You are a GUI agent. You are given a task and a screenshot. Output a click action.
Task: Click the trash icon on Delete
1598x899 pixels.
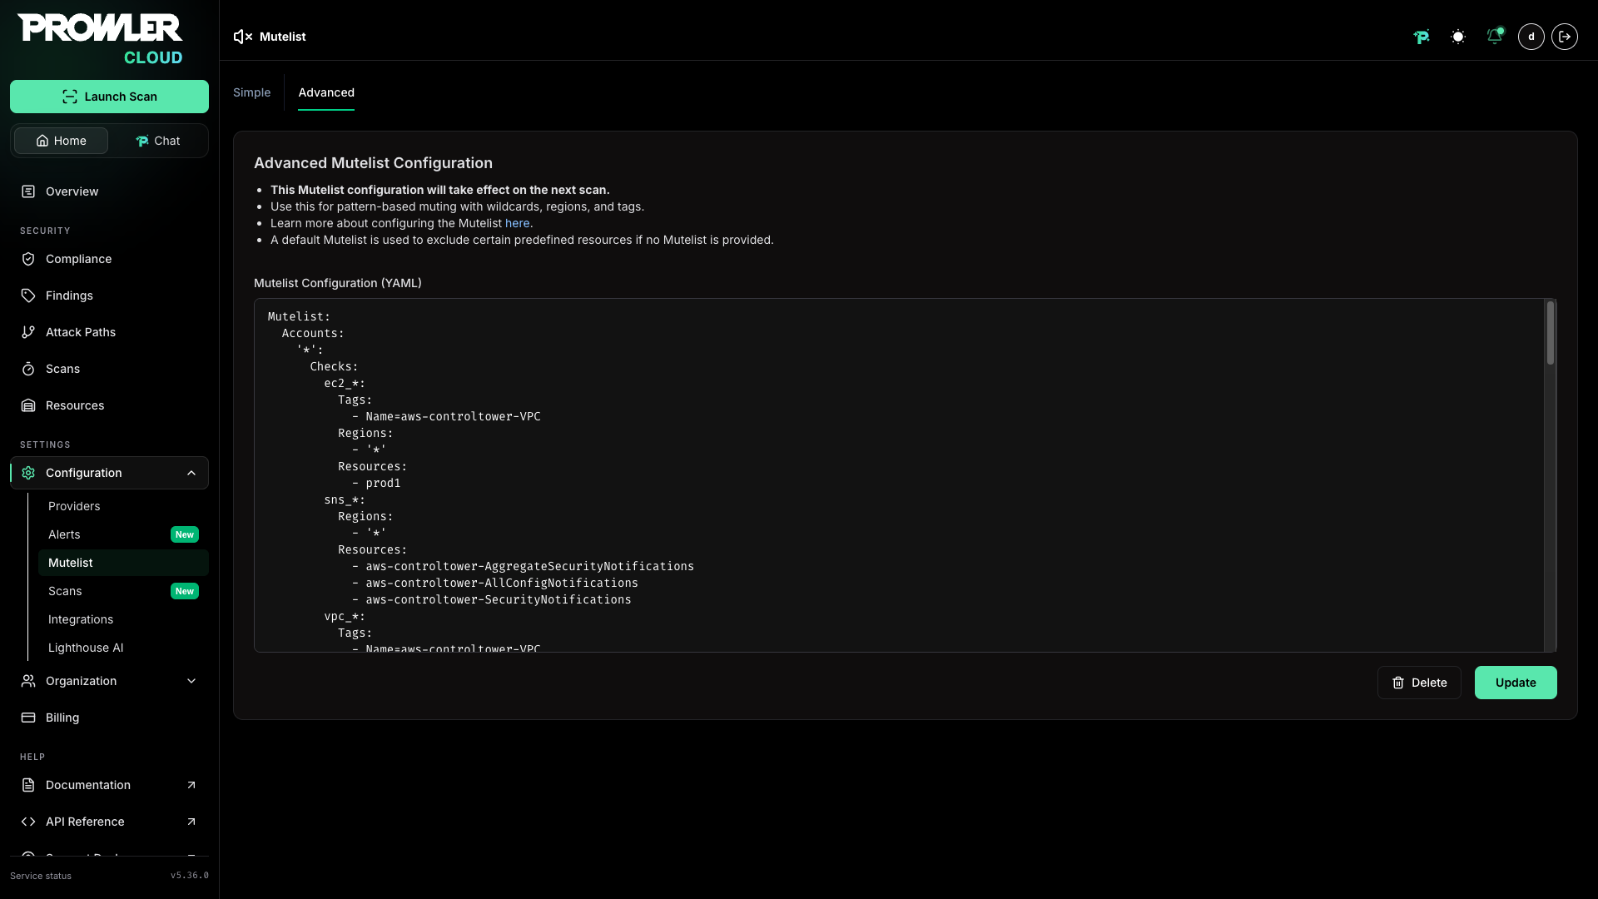(x=1398, y=683)
